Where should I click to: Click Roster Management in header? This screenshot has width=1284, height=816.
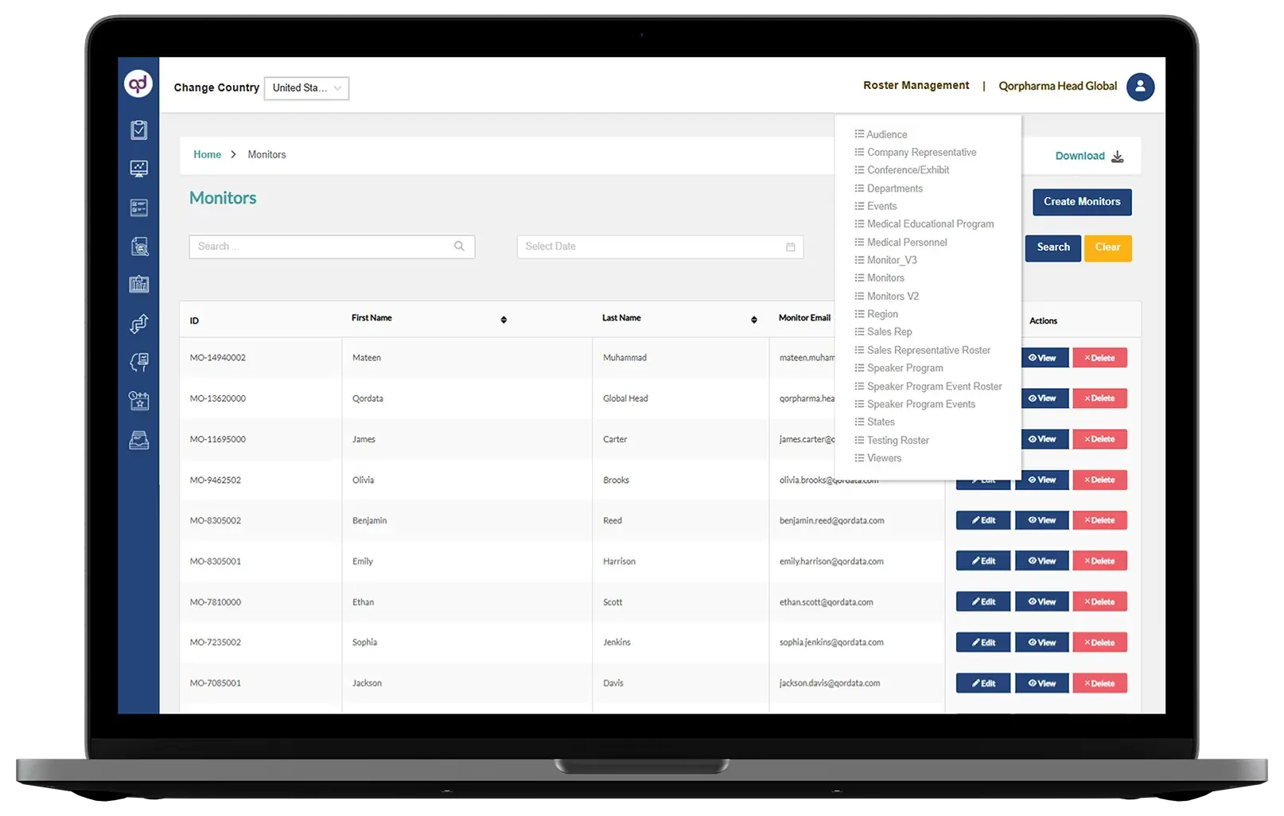[x=916, y=85]
